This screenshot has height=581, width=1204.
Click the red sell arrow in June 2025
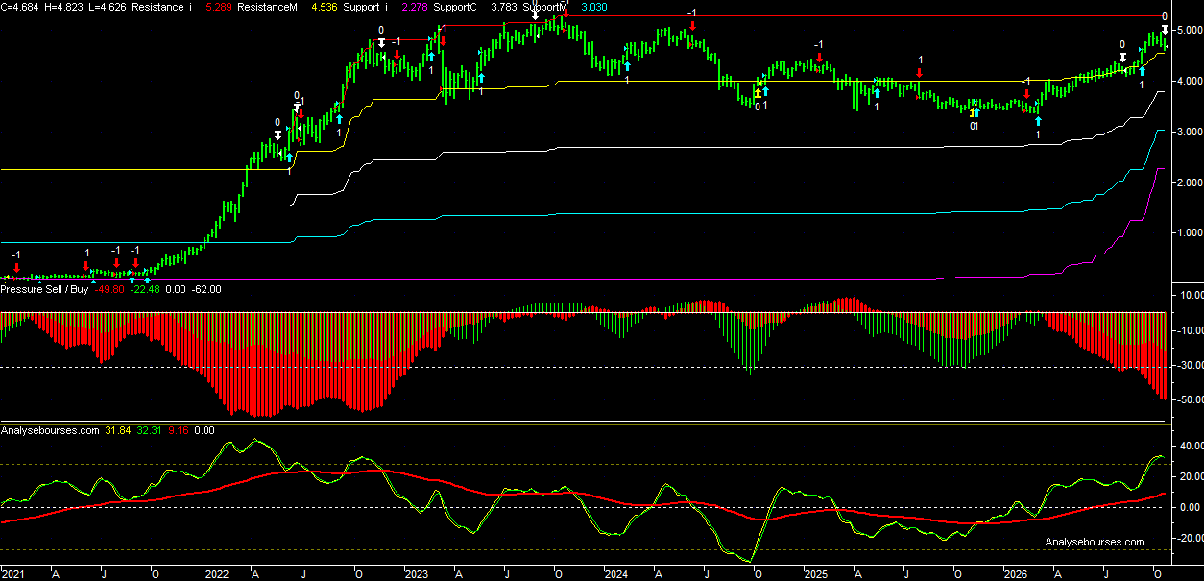(919, 73)
